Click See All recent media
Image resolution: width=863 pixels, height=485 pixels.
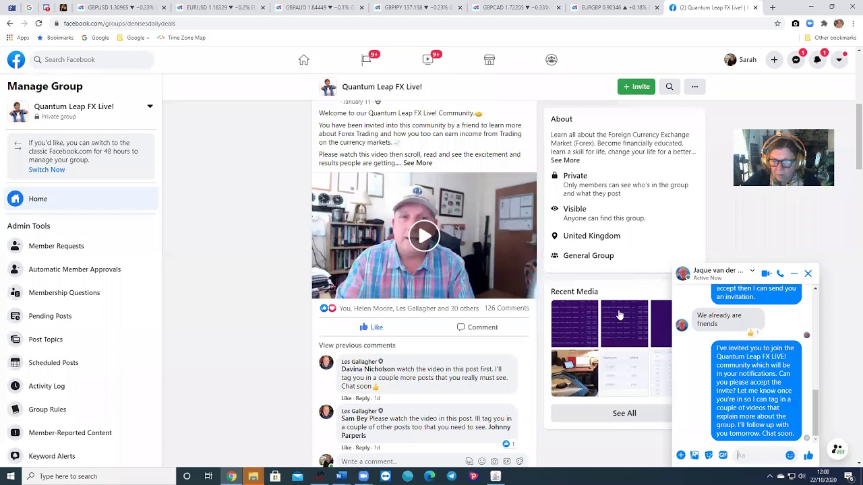624,413
